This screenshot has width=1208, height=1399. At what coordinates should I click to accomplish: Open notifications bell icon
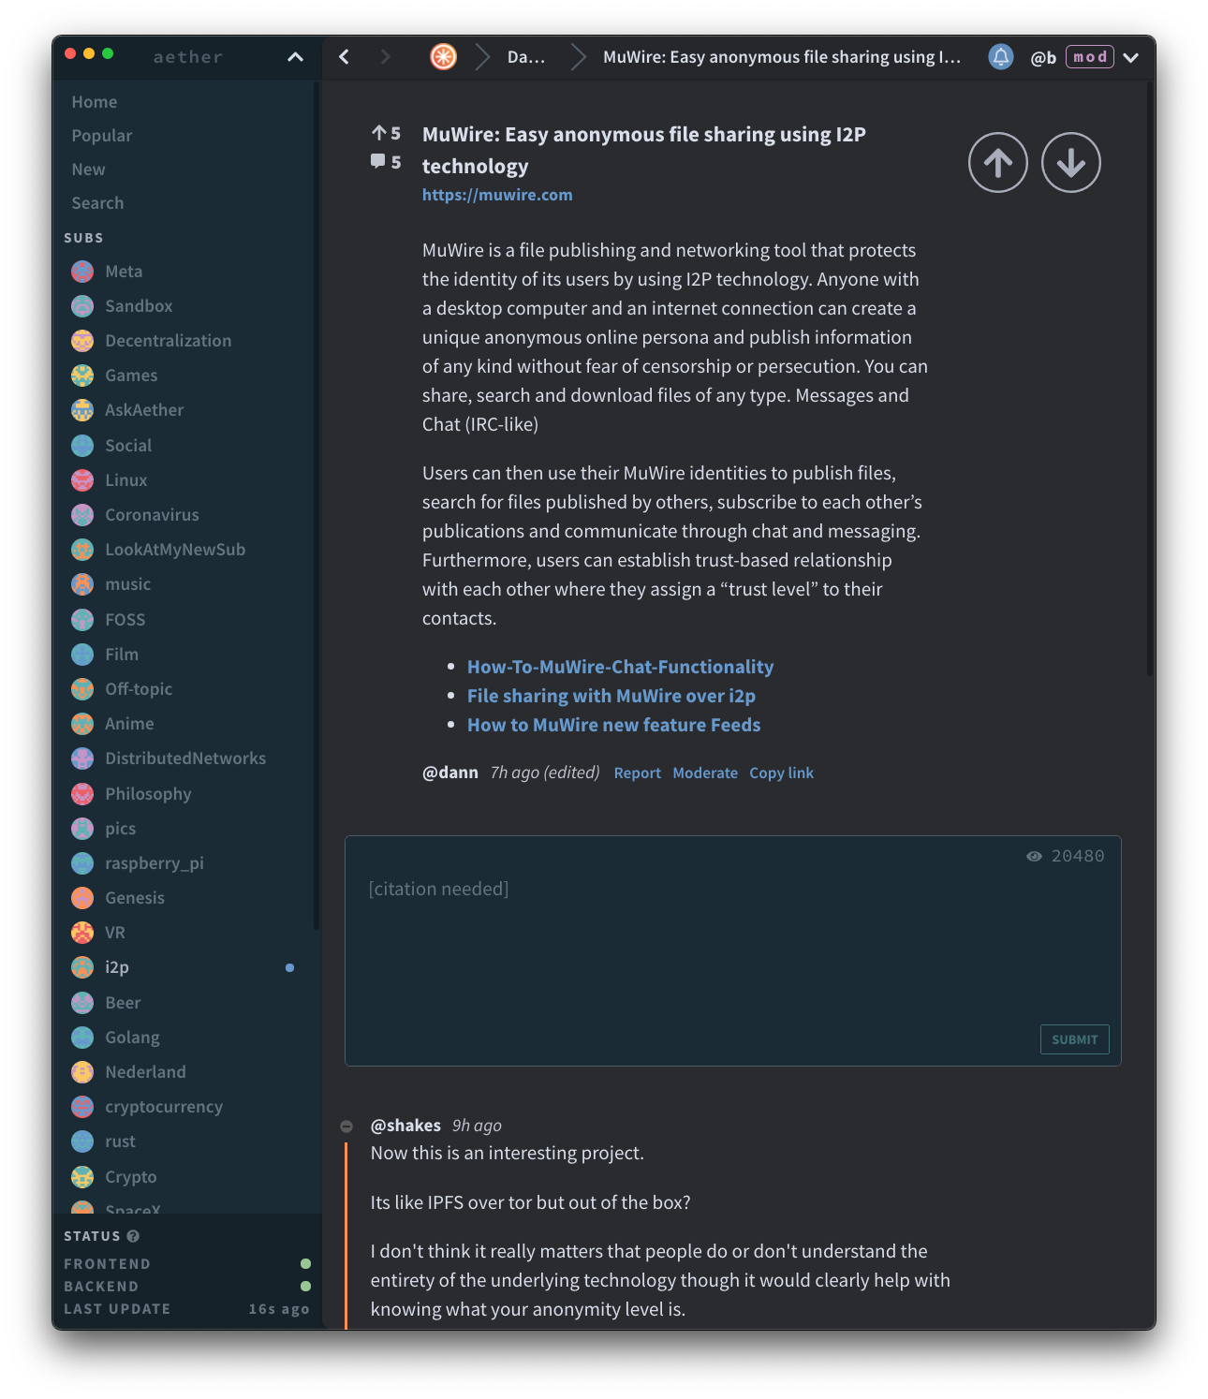pyautogui.click(x=1000, y=57)
